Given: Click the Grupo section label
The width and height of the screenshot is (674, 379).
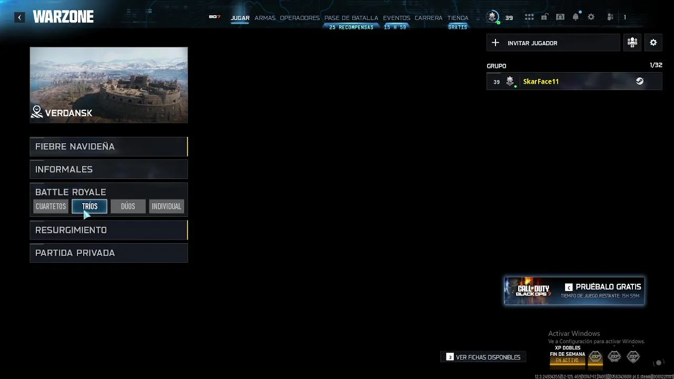Looking at the screenshot, I should pyautogui.click(x=496, y=66).
